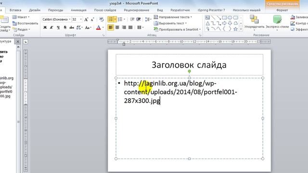Select the elbow arrow connector shape

(x=218, y=24)
